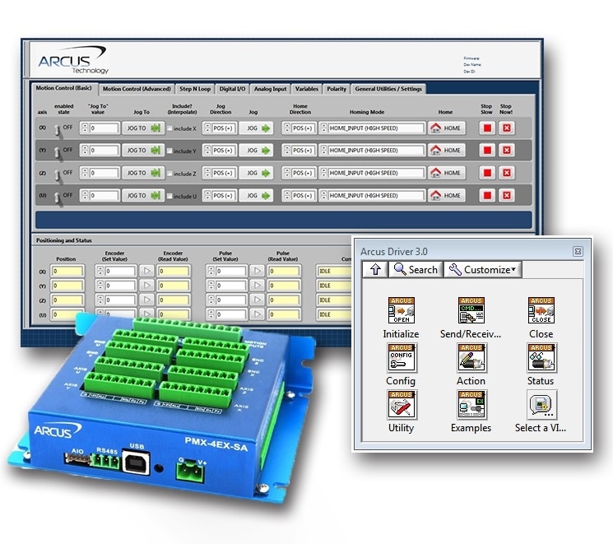Open the Digital I/O tab
The width and height of the screenshot is (613, 544).
232,89
